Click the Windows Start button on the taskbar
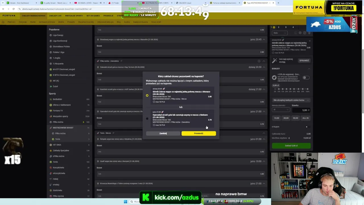Viewport: 364px width, 205px height. tap(125, 202)
